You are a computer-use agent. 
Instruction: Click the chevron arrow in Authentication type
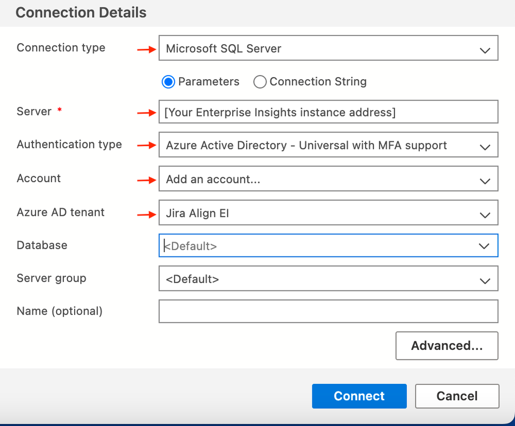485,147
